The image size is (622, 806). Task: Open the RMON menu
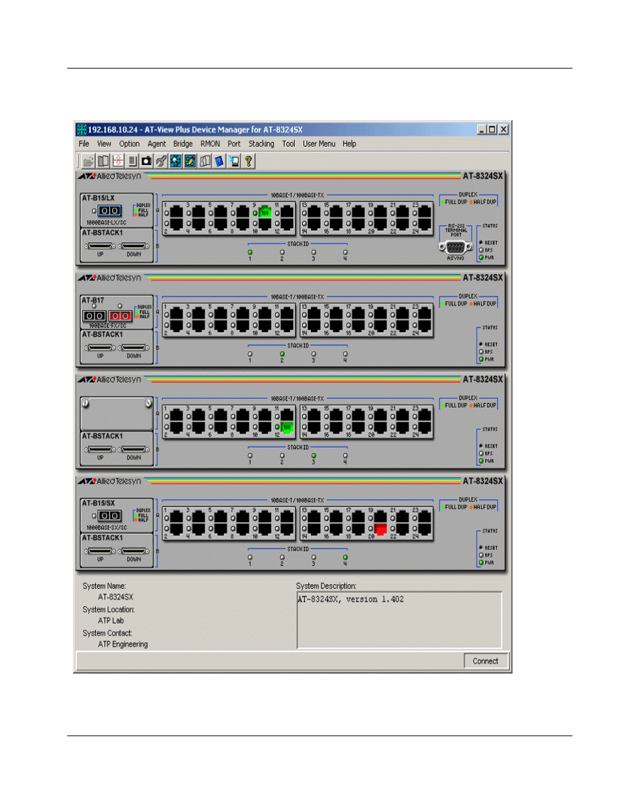coord(210,144)
